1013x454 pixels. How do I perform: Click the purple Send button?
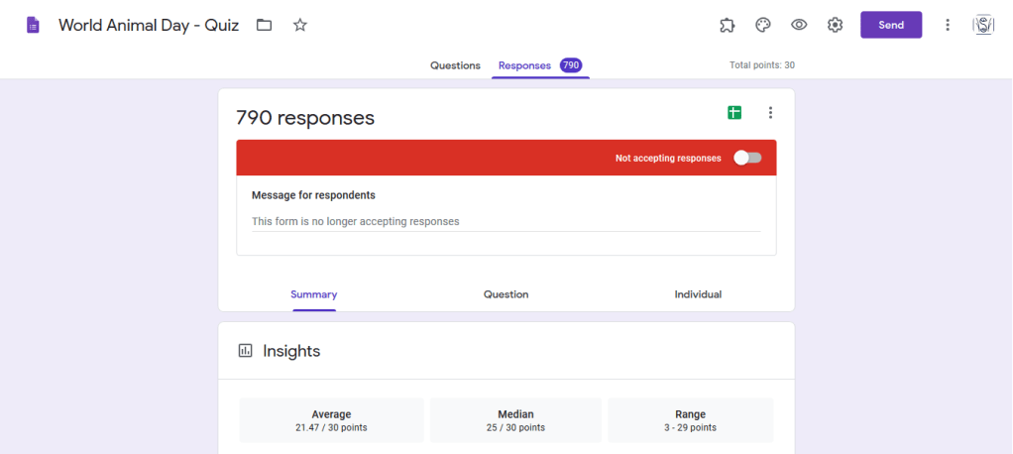890,25
